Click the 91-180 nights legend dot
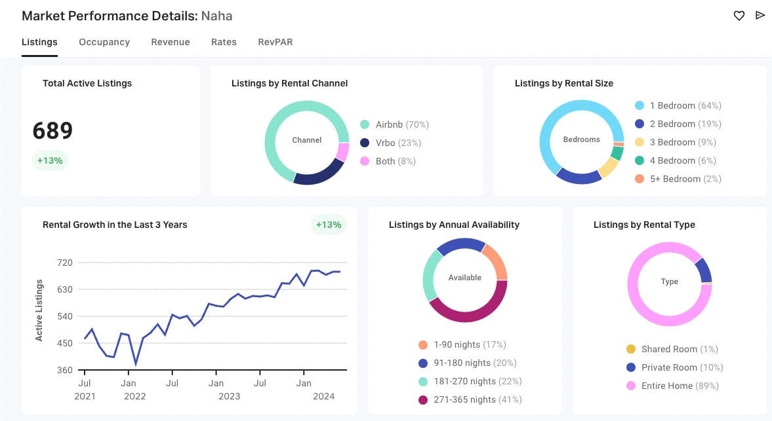 (423, 363)
